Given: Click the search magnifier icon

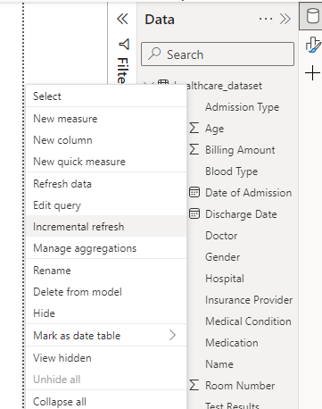Looking at the screenshot, I should point(154,54).
